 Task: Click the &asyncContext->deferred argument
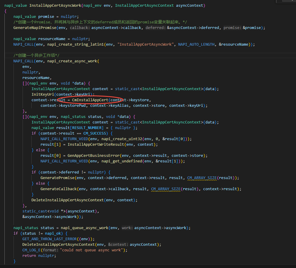click(193, 28)
